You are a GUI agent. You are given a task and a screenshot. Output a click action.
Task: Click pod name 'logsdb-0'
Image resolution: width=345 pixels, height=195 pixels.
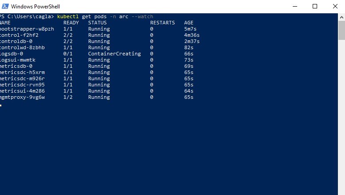click(12, 54)
